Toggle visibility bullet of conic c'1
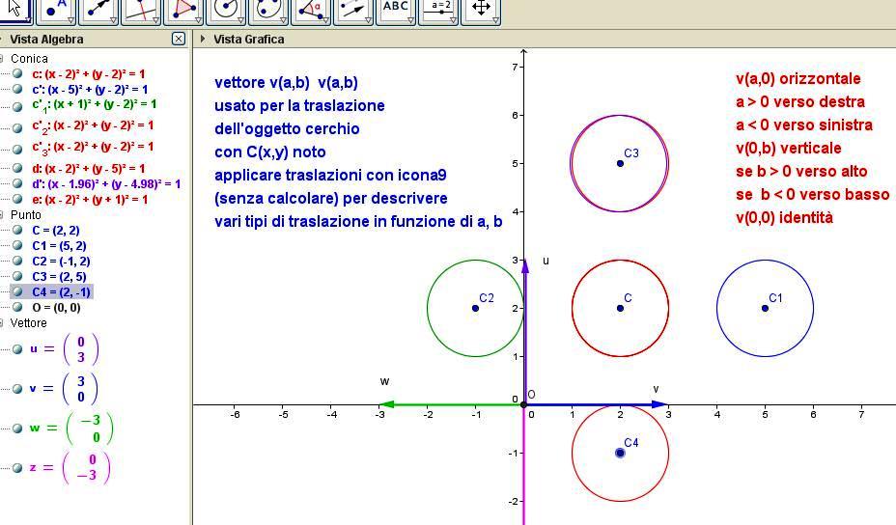The height and width of the screenshot is (525, 896). point(17,107)
